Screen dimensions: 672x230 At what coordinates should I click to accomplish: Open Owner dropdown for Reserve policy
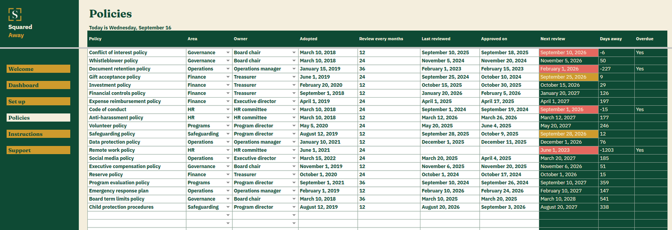click(x=294, y=175)
